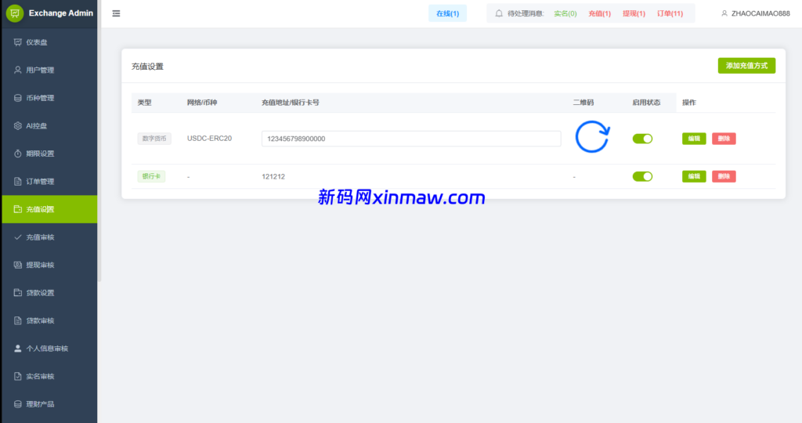Click the 121212 bank card number cell
This screenshot has height=423, width=802.
click(x=273, y=176)
